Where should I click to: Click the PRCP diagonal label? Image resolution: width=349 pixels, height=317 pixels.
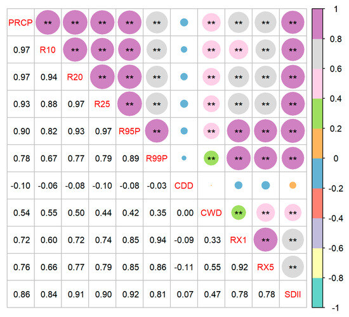pos(20,22)
